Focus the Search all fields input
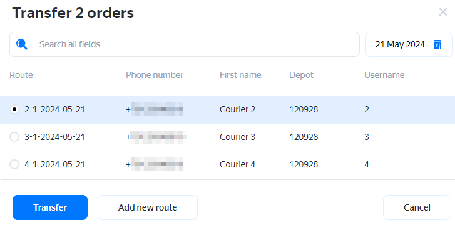This screenshot has width=455, height=238. pos(185,44)
